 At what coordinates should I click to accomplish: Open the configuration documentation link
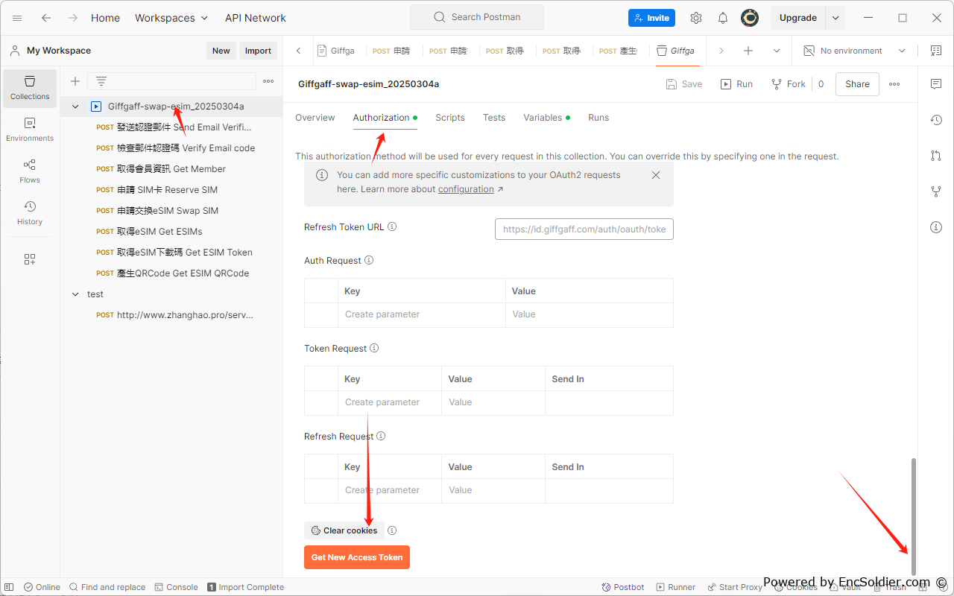tap(466, 189)
